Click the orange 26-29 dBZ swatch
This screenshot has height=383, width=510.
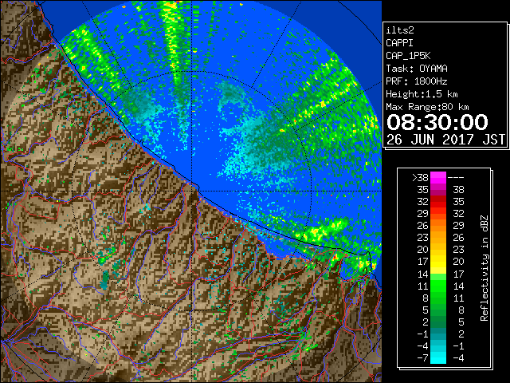coord(438,226)
